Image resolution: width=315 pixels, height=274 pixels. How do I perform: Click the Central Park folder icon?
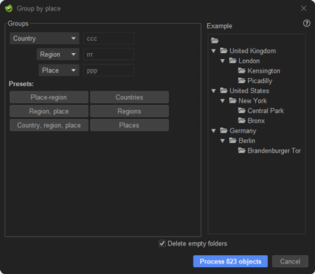(x=241, y=111)
